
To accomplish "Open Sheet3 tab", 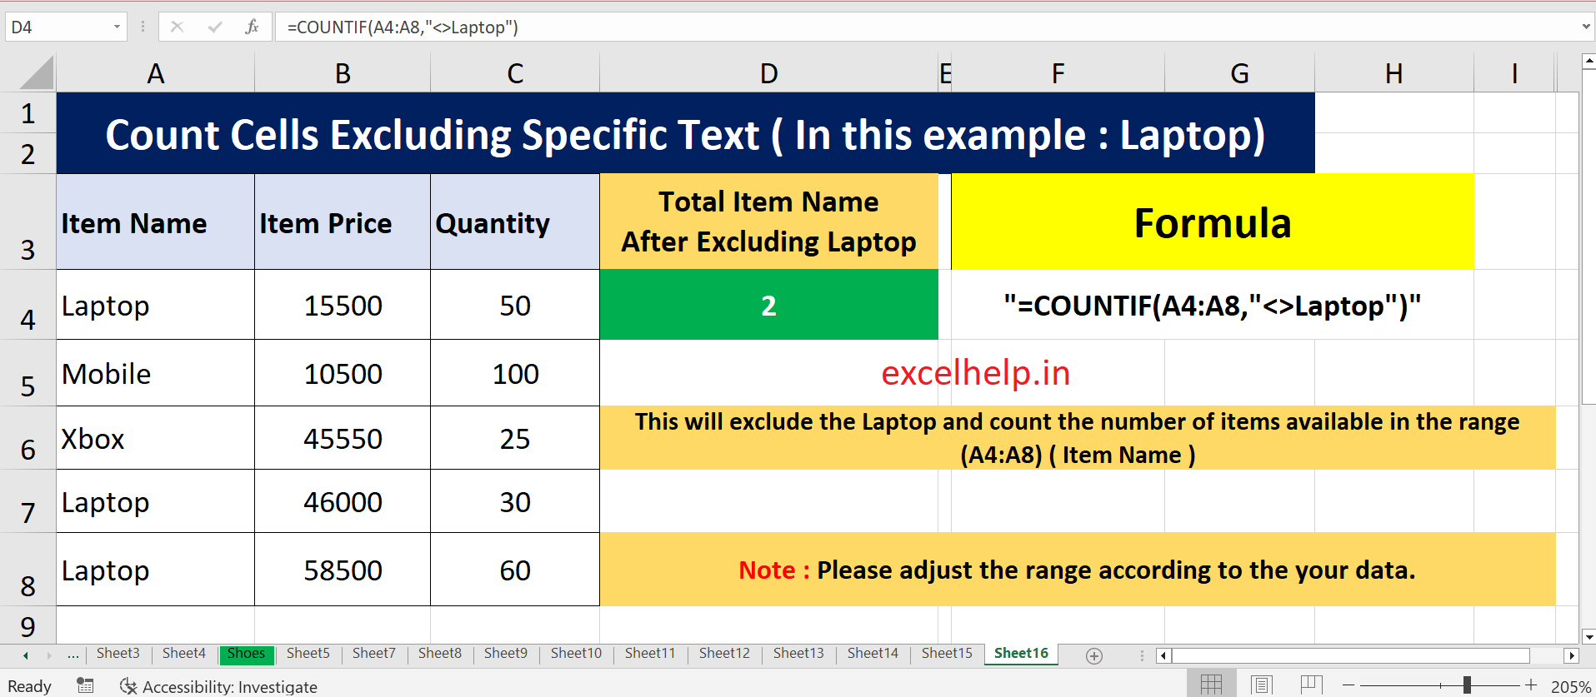I will click(x=118, y=654).
